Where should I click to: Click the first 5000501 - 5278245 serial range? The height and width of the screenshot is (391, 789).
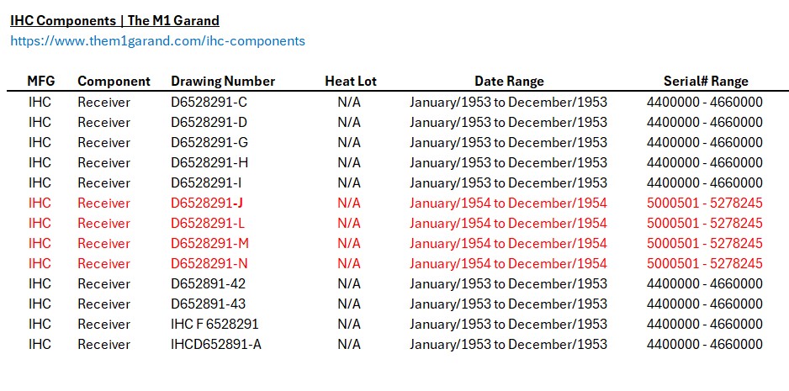tap(705, 203)
